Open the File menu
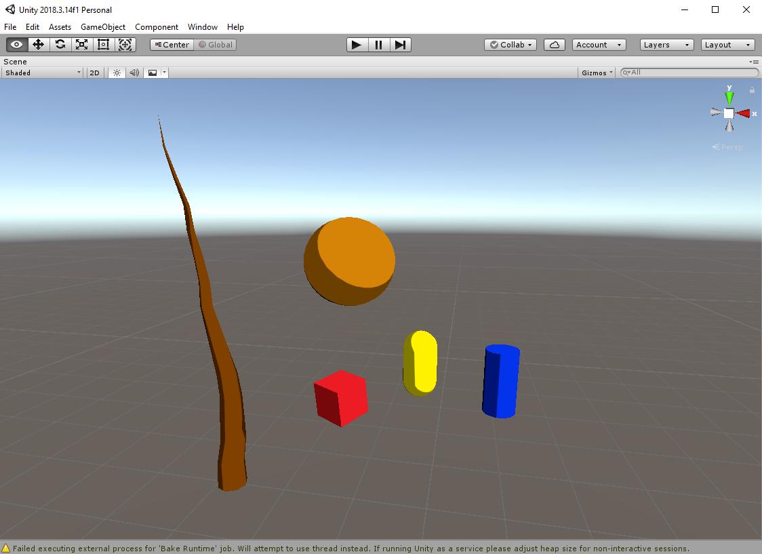The image size is (762, 554). (10, 27)
